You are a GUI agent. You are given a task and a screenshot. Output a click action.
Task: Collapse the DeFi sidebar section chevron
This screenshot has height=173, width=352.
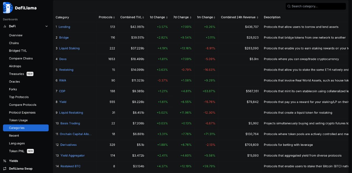(x=47, y=26)
